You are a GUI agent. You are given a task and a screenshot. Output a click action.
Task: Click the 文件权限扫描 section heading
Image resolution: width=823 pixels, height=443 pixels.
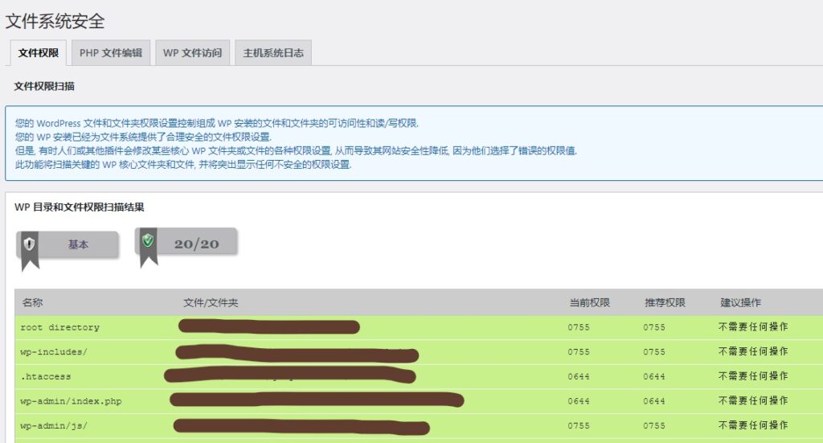tap(44, 86)
